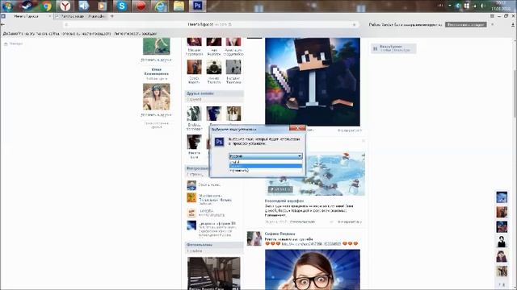Open the Windows Start orb
Screen dimensions: 517x290
click(7, 6)
